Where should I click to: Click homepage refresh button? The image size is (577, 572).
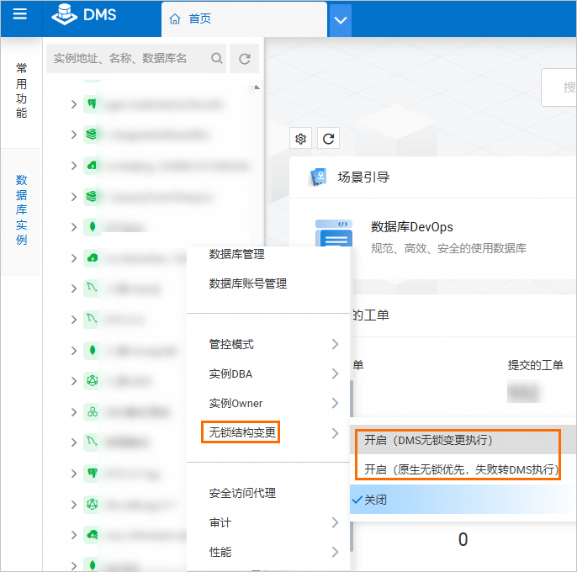tap(328, 139)
